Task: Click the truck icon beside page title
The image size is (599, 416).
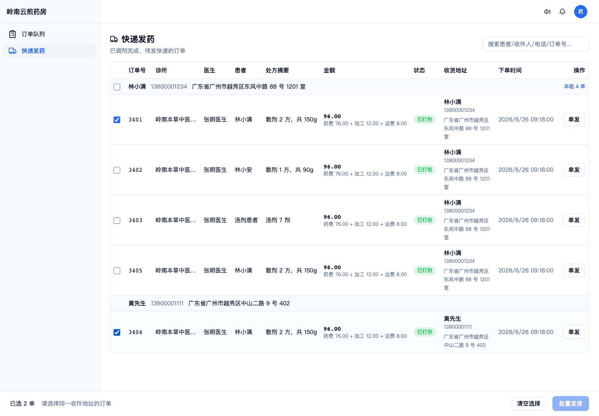Action: 114,39
